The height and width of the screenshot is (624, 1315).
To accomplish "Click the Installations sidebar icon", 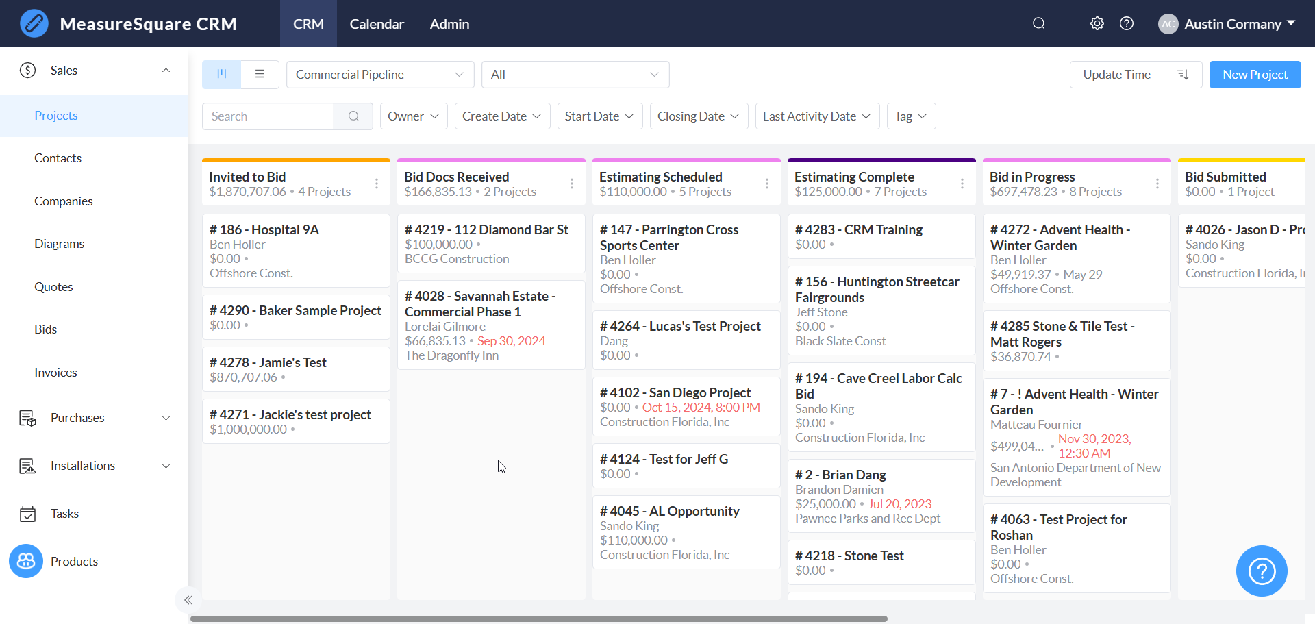I will coord(28,466).
